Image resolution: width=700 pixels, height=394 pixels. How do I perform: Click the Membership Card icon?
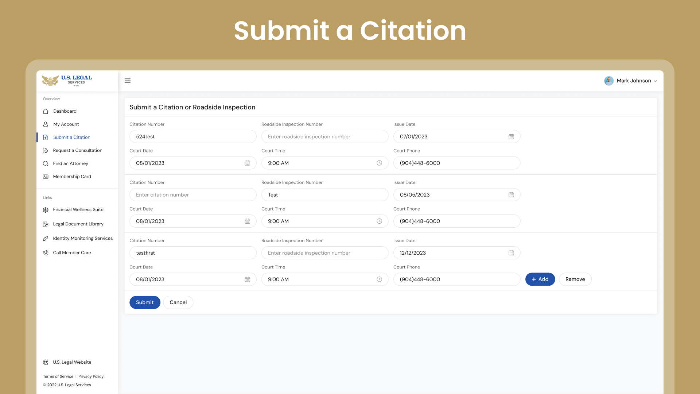coord(46,177)
